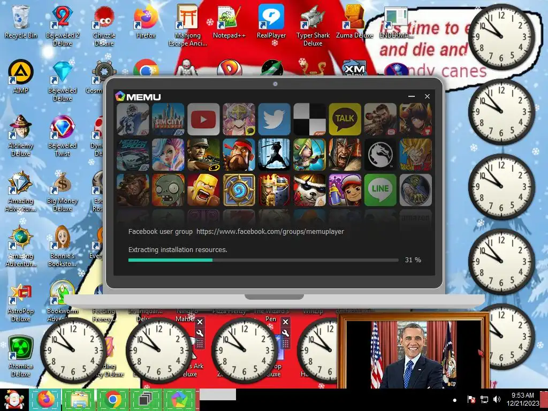Launch Typer Shark Deluxe shortcut
This screenshot has width=548, height=411.
[x=313, y=26]
